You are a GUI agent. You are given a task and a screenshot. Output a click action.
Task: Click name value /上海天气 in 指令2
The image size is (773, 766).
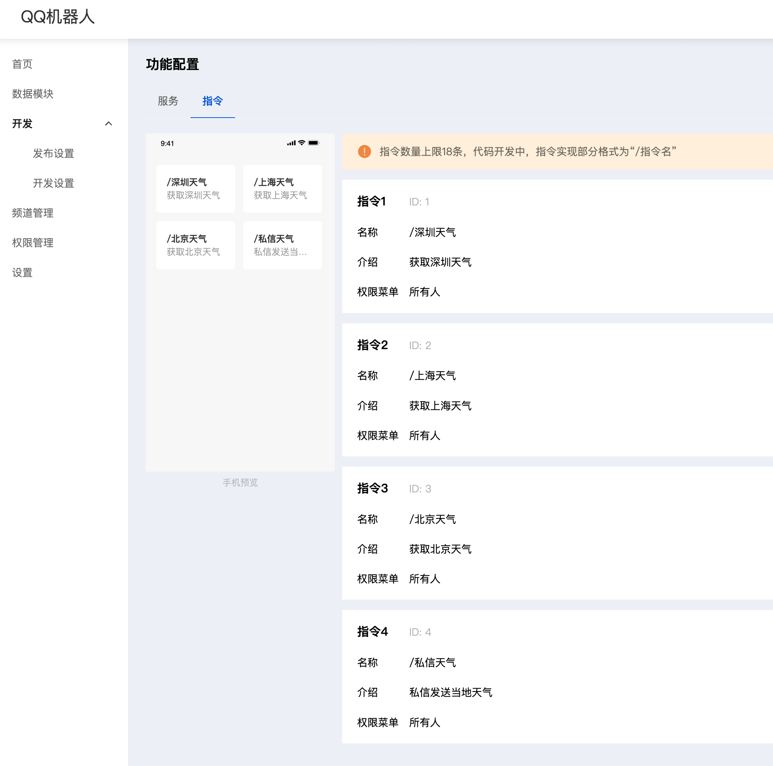[x=433, y=376]
